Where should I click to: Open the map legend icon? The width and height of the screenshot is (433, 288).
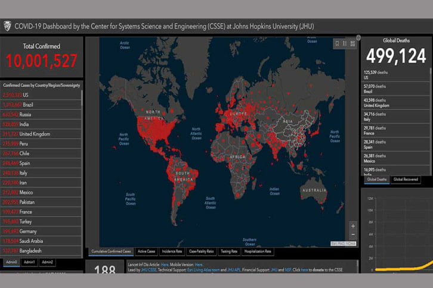(345, 43)
